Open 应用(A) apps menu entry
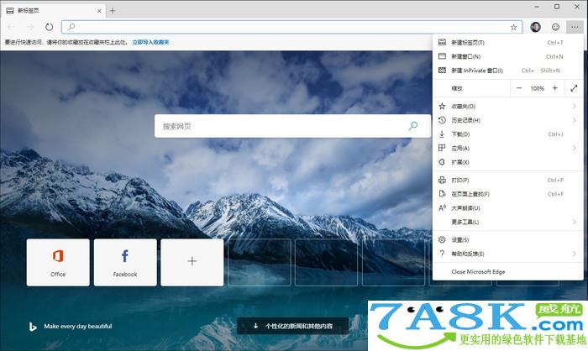This screenshot has width=588, height=351. pyautogui.click(x=507, y=148)
